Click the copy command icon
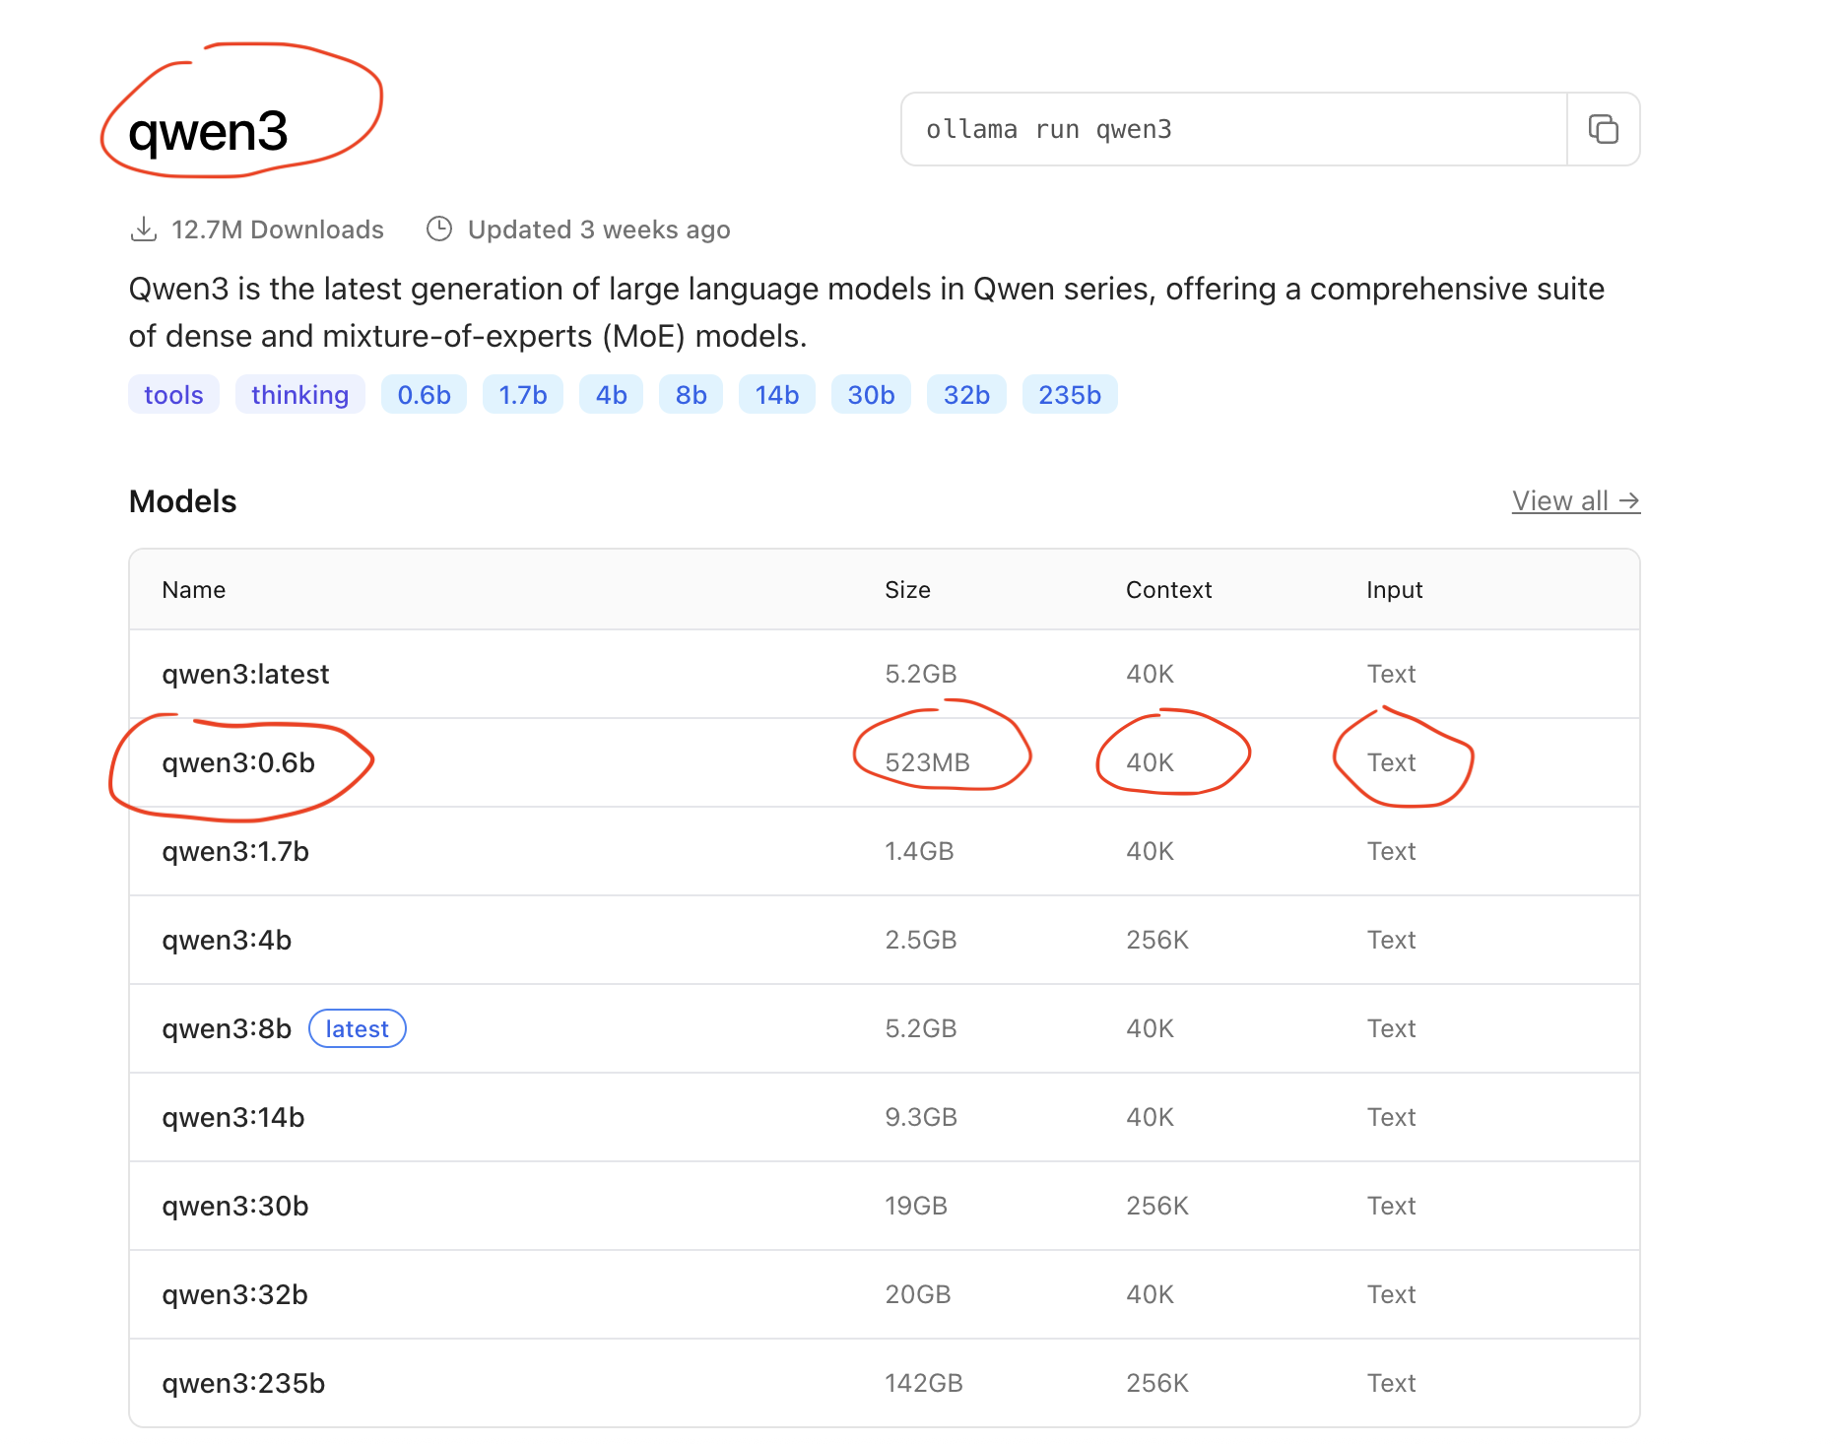 pyautogui.click(x=1603, y=129)
